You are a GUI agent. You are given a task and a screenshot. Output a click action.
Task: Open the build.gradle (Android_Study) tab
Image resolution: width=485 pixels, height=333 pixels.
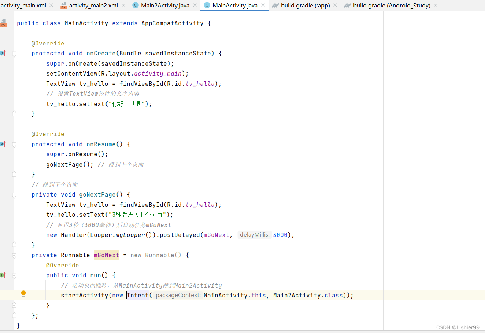click(x=392, y=5)
